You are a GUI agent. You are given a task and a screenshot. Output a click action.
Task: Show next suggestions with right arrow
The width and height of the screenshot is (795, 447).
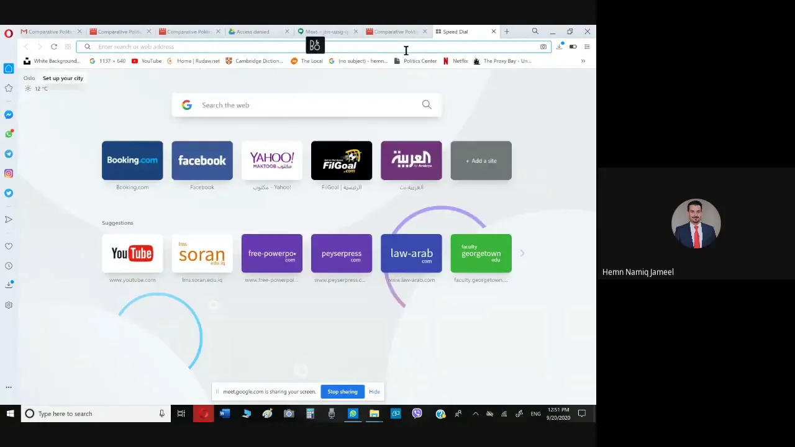[522, 253]
